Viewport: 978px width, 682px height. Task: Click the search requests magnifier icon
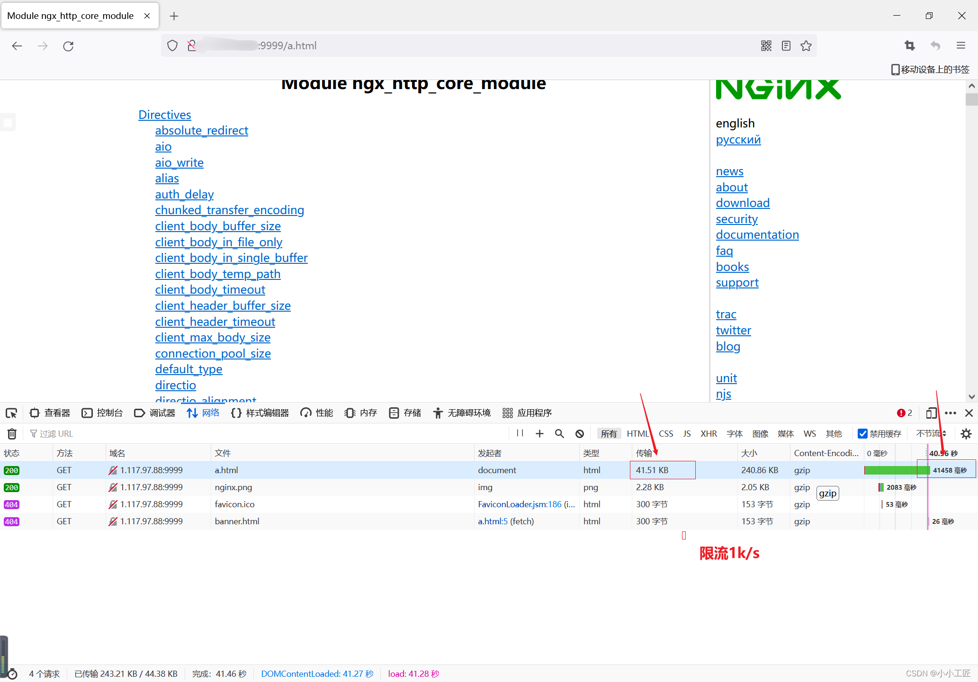(559, 433)
